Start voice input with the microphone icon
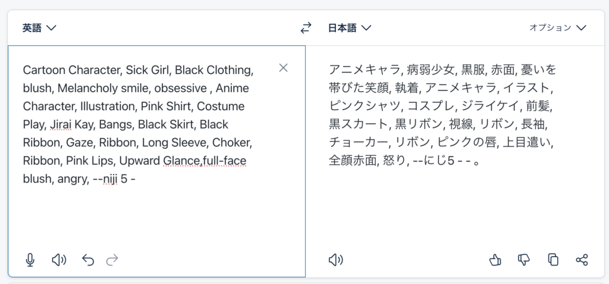609x284 pixels. coord(30,260)
